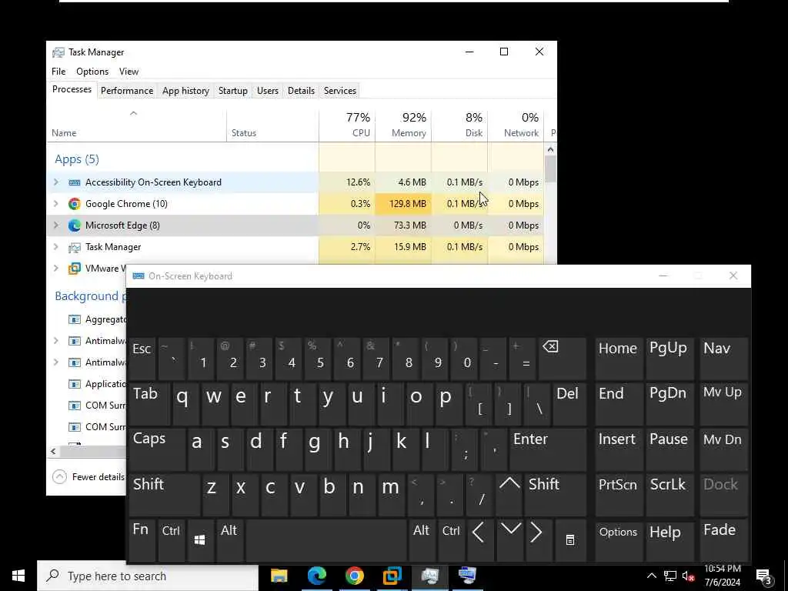Open the View menu in Task Manager
This screenshot has width=788, height=591.
(x=129, y=72)
